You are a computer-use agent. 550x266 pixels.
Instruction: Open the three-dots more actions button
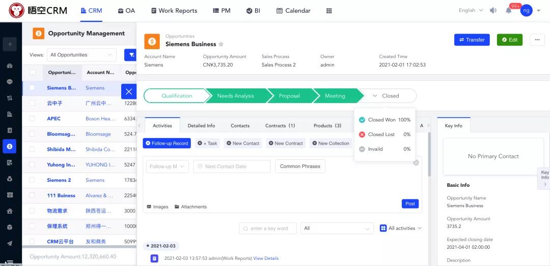[537, 40]
